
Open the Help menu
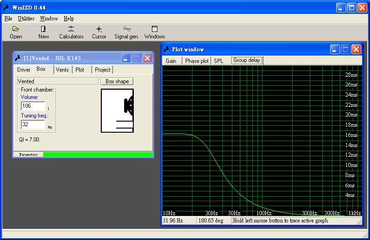pos(69,18)
